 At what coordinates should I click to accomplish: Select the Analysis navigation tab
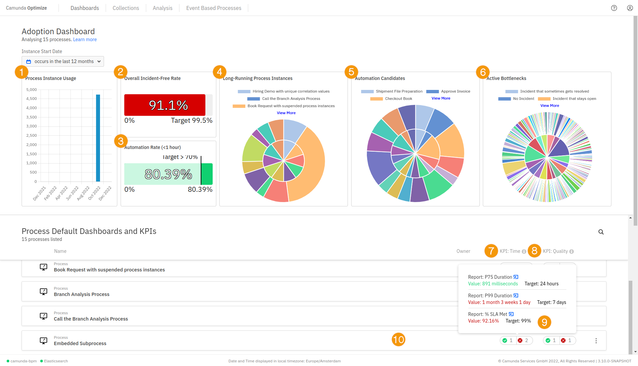[x=162, y=8]
